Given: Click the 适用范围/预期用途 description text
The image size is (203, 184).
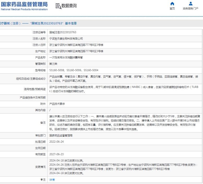Looking at the screenshot, I should (x=124, y=89).
